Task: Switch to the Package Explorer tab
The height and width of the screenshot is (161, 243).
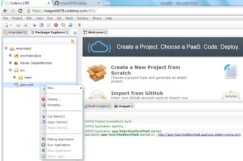Action: 50,33
